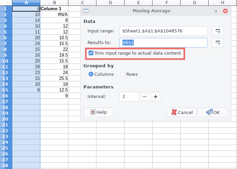Click shrink icon beside Input range field
This screenshot has height=169, width=237.
pyautogui.click(x=218, y=31)
